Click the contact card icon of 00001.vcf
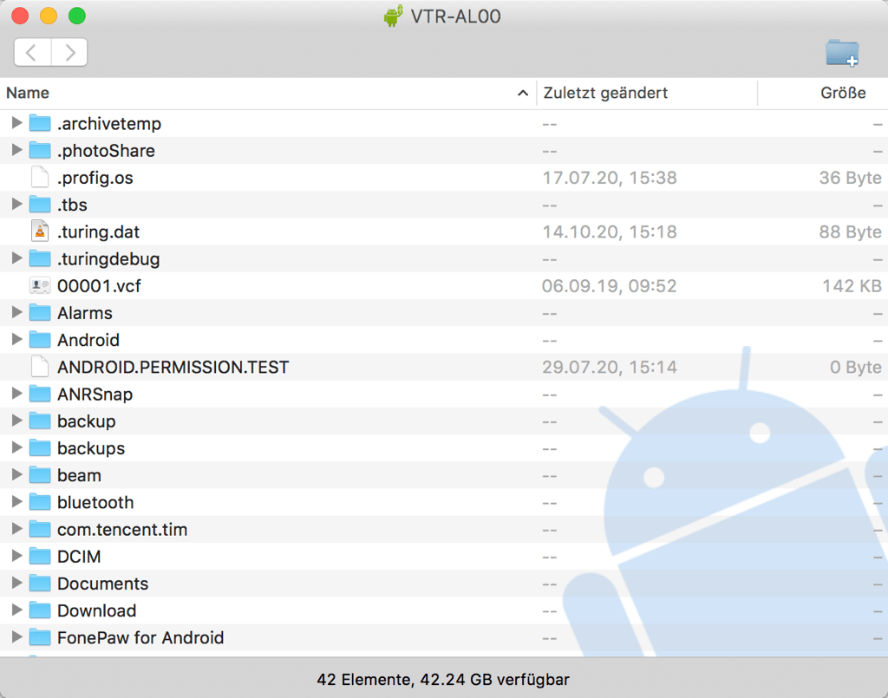Screen dimensions: 888x698 pos(40,285)
